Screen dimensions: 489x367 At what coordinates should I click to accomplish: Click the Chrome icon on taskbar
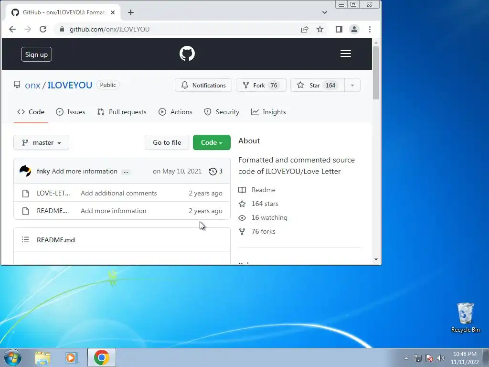point(102,357)
